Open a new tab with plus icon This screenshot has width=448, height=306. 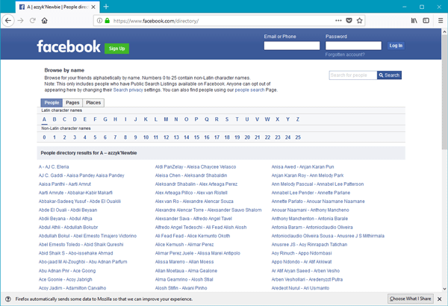pyautogui.click(x=106, y=7)
